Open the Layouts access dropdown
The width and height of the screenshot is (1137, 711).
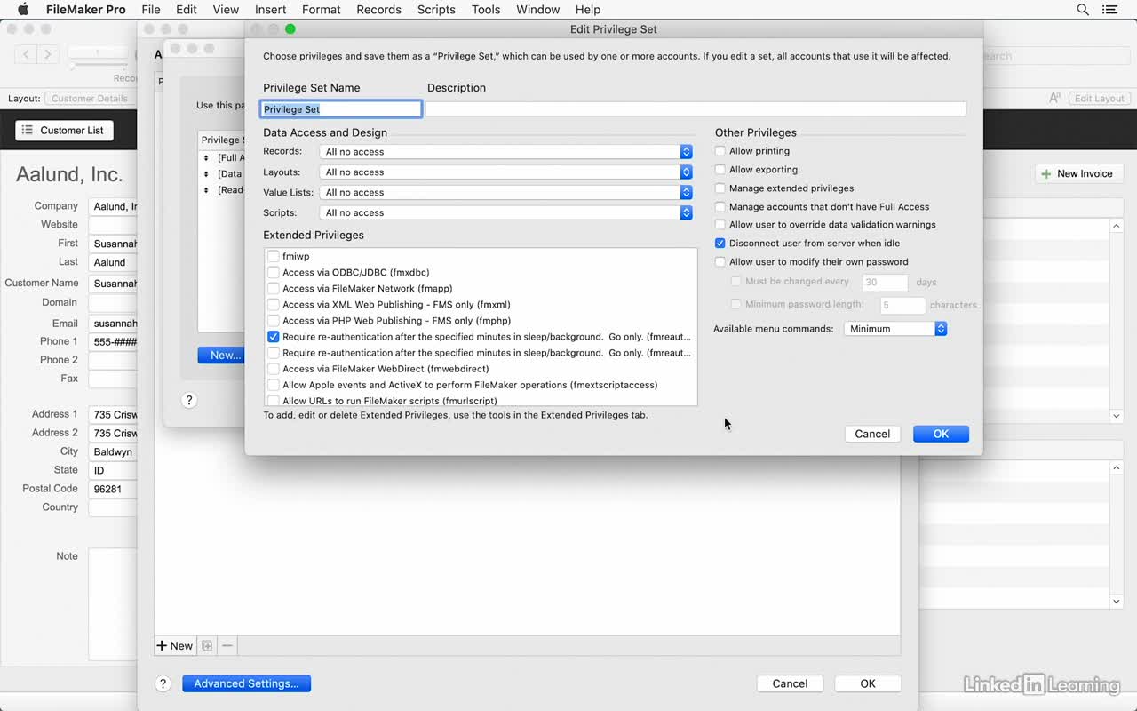point(505,172)
